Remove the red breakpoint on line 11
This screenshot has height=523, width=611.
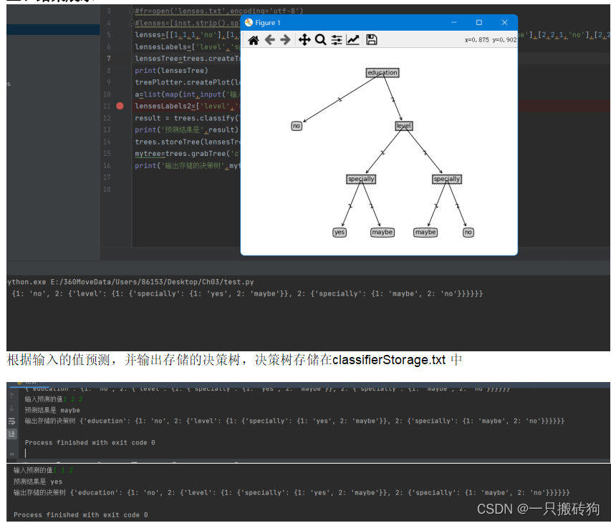coord(120,106)
